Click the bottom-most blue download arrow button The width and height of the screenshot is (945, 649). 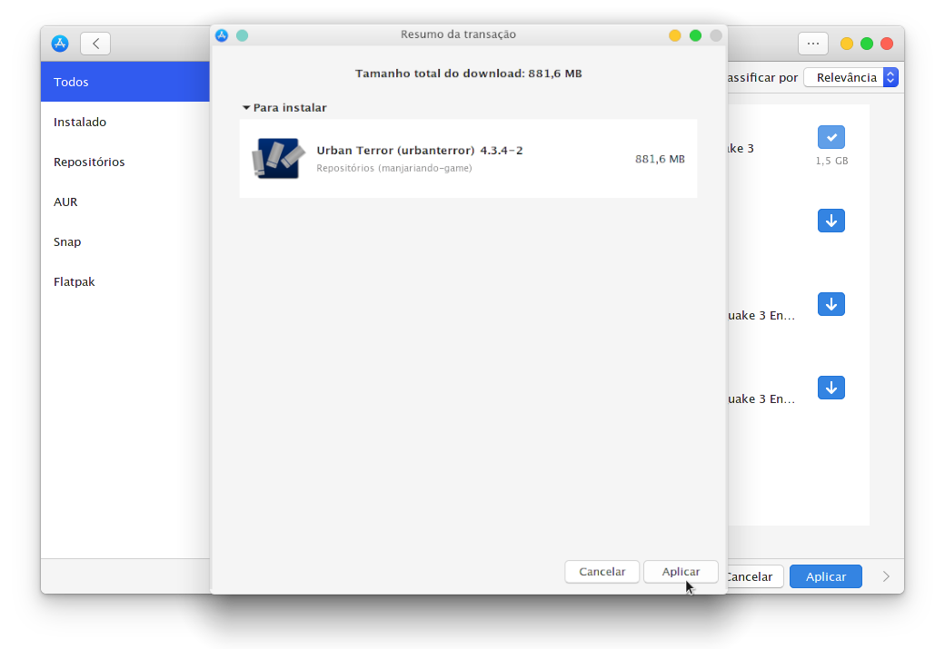point(831,388)
